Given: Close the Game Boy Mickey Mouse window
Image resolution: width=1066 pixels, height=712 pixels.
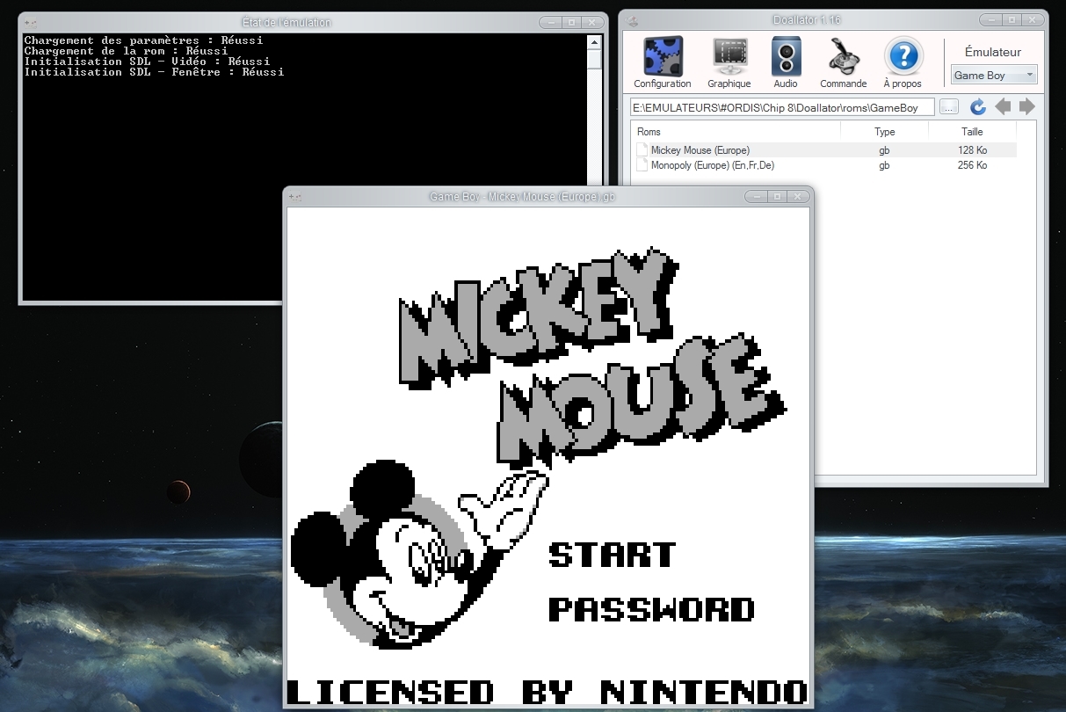Looking at the screenshot, I should 797,196.
